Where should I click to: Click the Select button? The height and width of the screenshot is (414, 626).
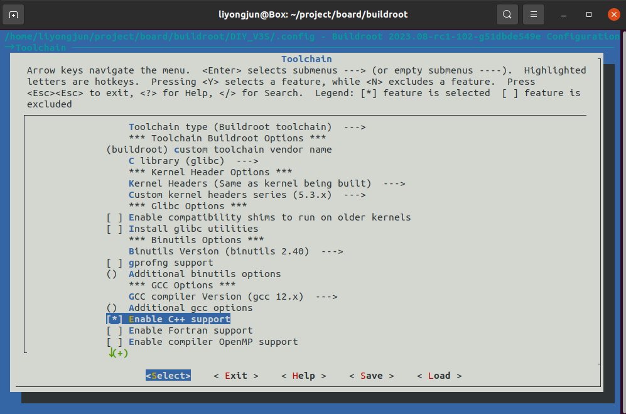click(x=168, y=375)
